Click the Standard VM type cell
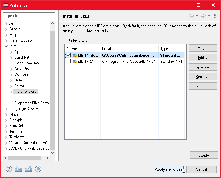The height and width of the screenshot is (178, 221). tap(171, 62)
